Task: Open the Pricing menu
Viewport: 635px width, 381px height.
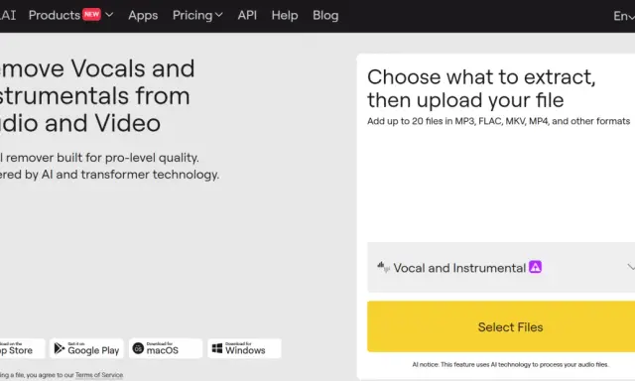Action: coord(192,16)
